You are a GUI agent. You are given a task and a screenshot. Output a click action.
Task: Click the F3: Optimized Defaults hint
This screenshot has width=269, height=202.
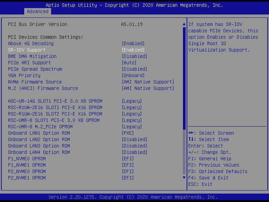[x=218, y=171]
